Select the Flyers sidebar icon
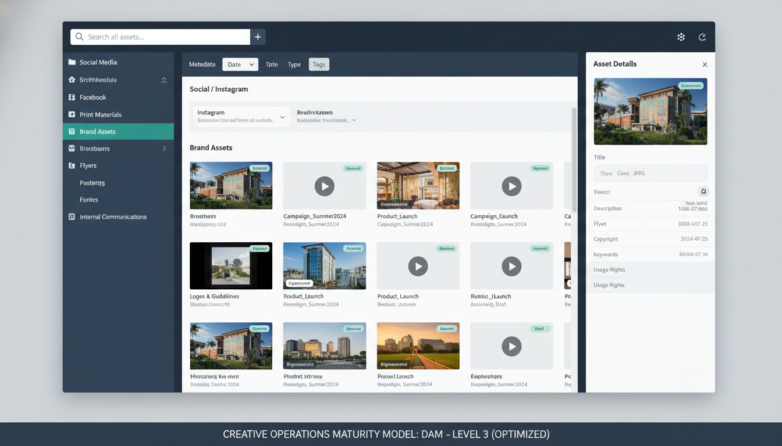Viewport: 782px width, 446px height. click(72, 166)
